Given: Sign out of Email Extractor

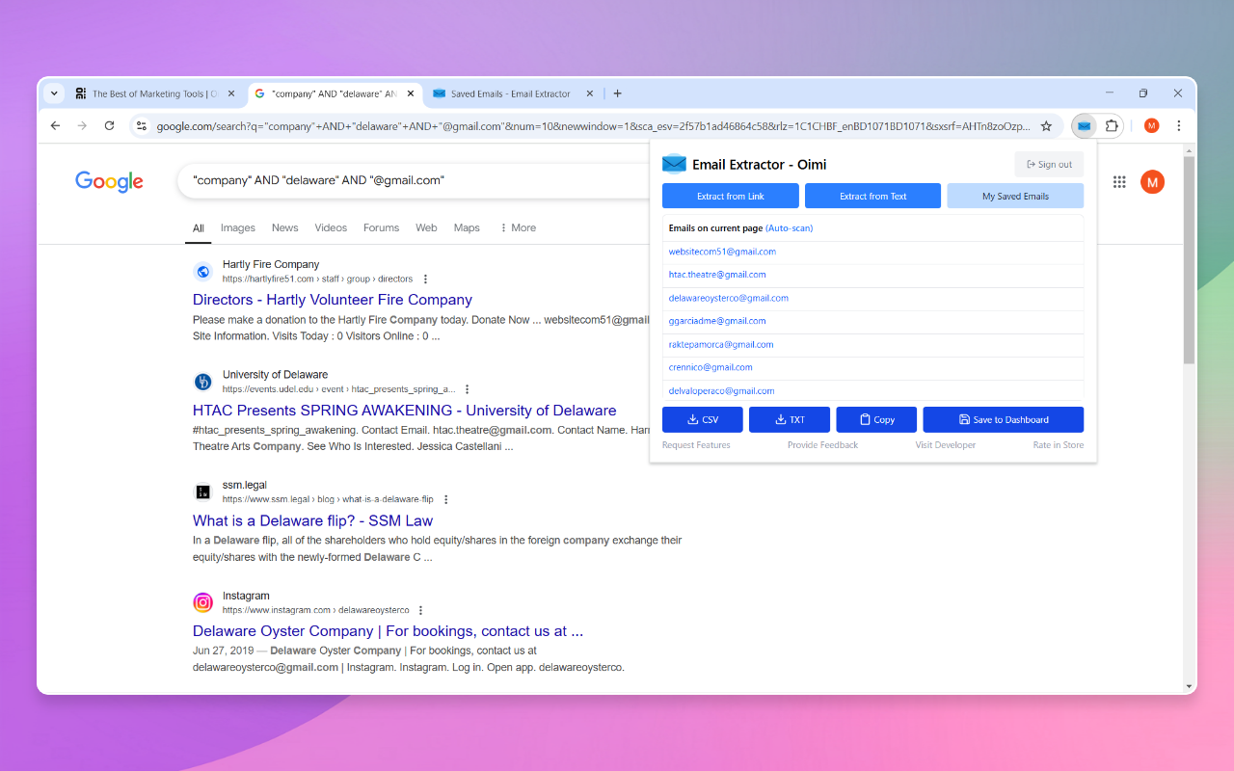Looking at the screenshot, I should [x=1049, y=165].
